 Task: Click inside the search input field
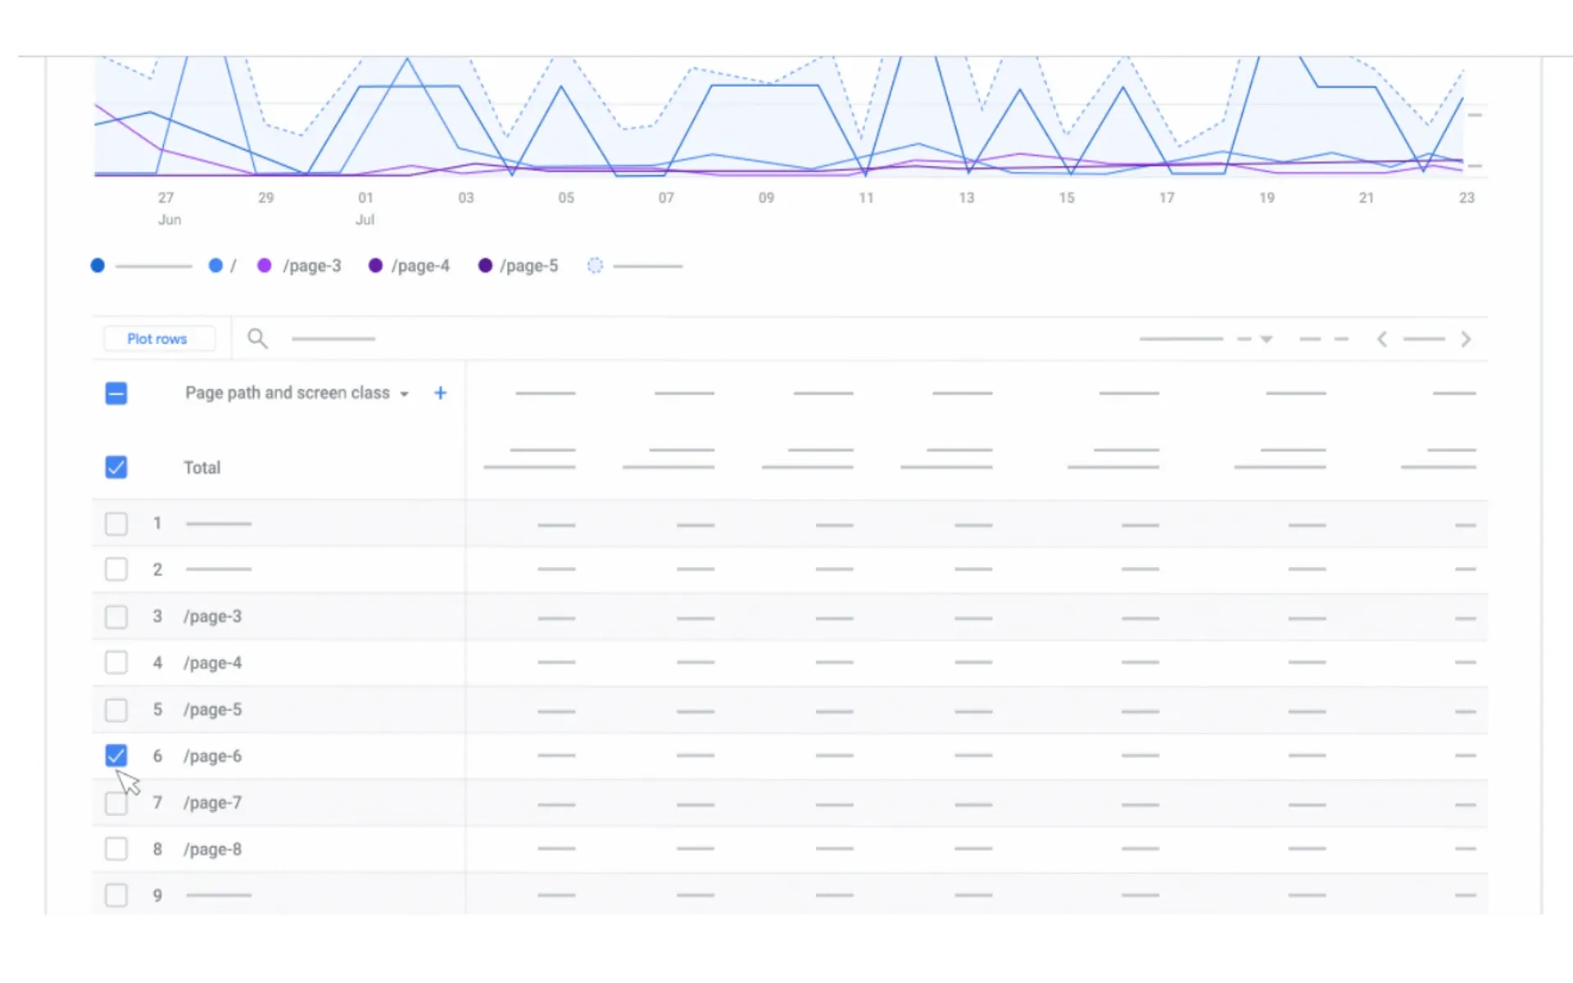point(333,338)
